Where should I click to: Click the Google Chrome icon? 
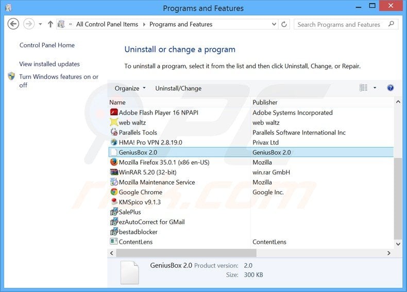[114, 192]
